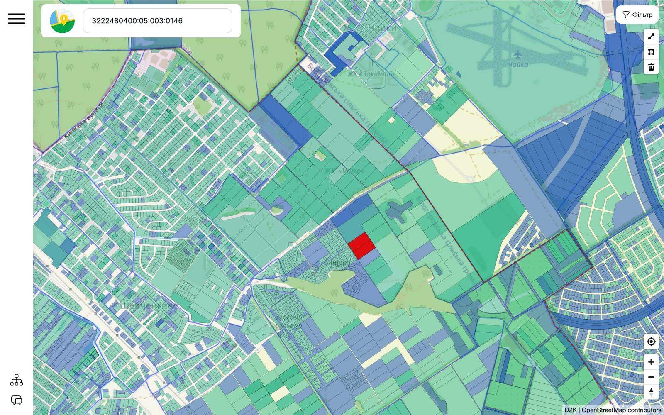The height and width of the screenshot is (415, 664).
Task: Reset map orientation with the compass arrow
Action: (651, 392)
